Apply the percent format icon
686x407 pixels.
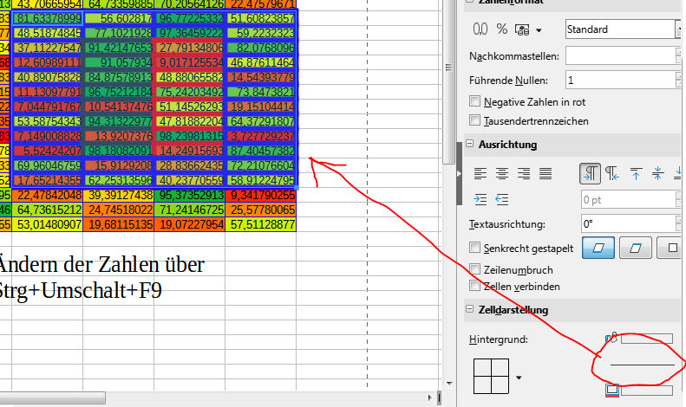pos(502,29)
